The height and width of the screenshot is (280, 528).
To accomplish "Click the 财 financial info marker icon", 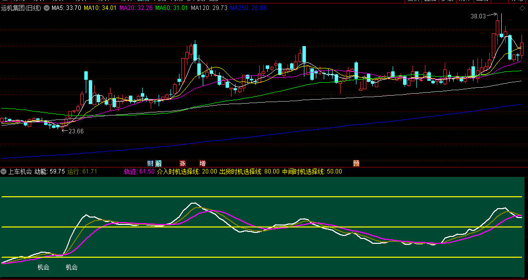I will pos(150,163).
